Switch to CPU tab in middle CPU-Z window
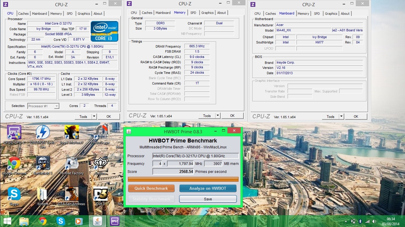The image size is (405, 227). (x=134, y=13)
